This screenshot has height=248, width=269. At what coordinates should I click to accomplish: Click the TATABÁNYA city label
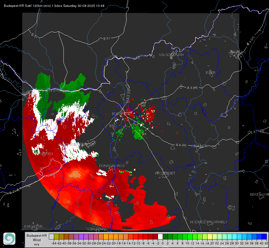point(77,104)
